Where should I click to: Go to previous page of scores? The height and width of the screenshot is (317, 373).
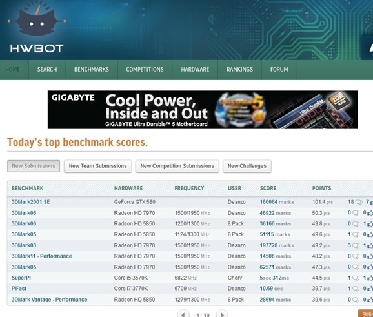[x=183, y=314]
